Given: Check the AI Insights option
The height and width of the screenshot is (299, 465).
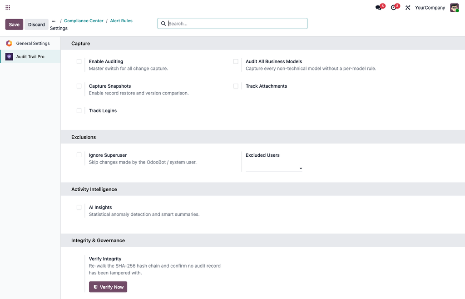Looking at the screenshot, I should tap(79, 207).
